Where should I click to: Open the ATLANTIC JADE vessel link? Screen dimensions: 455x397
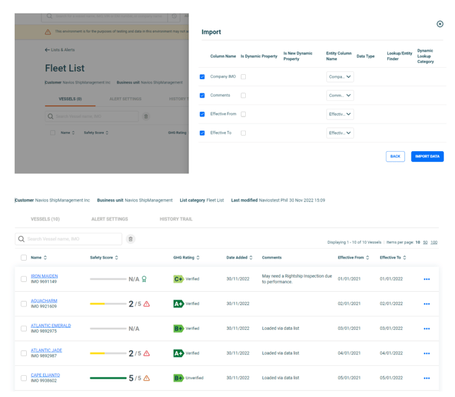click(x=46, y=350)
